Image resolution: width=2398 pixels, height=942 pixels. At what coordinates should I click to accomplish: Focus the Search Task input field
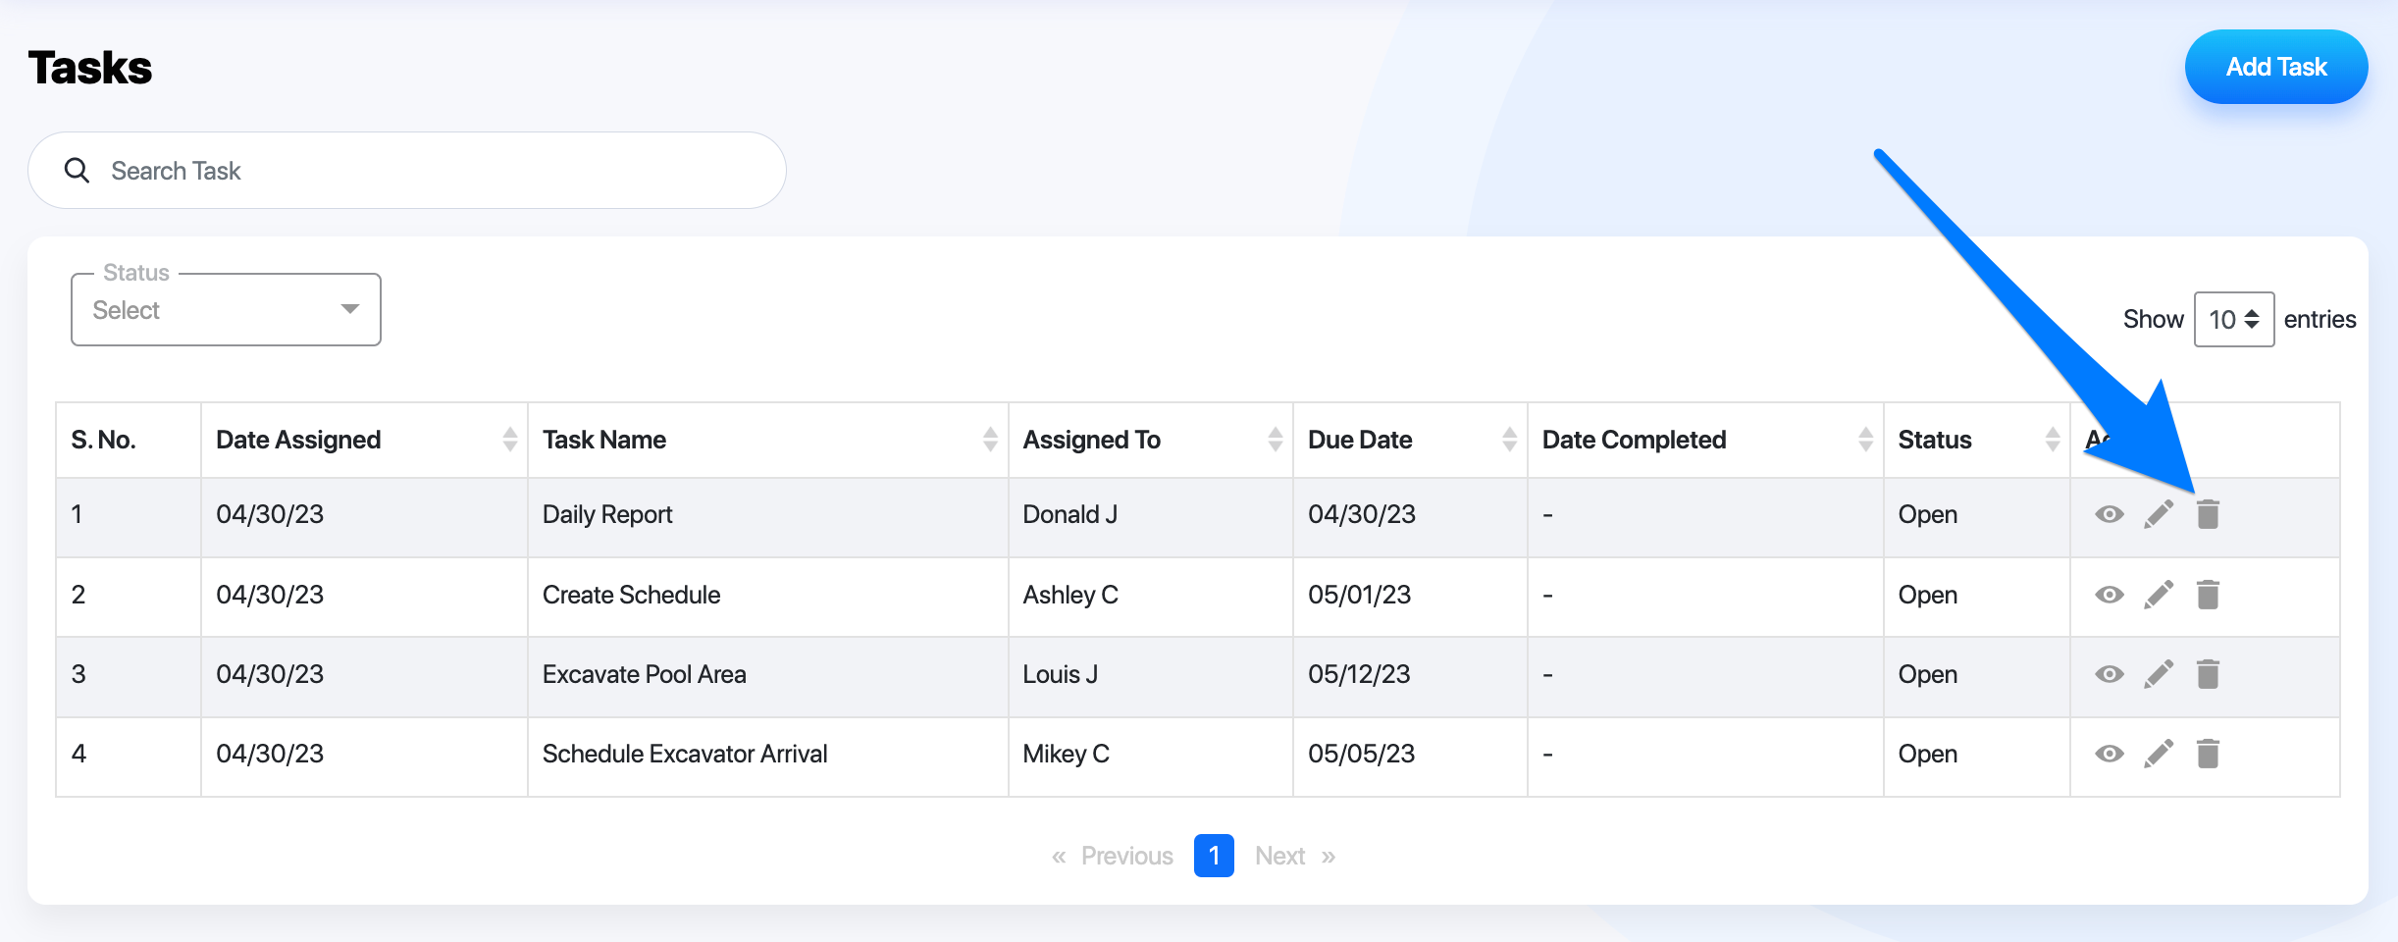pyautogui.click(x=407, y=171)
